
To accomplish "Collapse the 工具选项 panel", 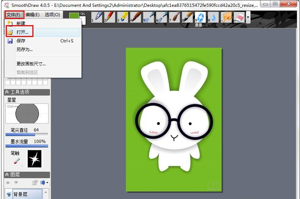I will tap(7, 92).
